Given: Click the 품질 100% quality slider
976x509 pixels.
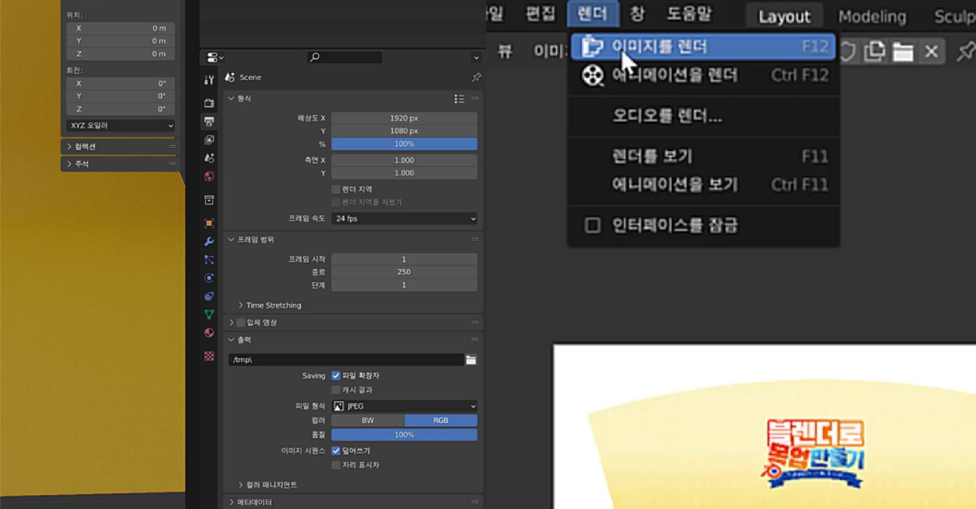Looking at the screenshot, I should (x=404, y=435).
